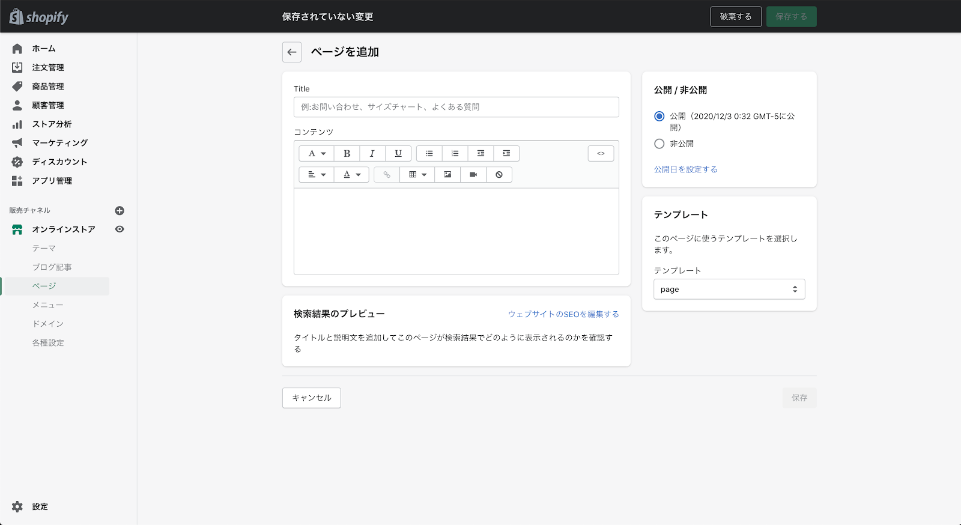Click the eye icon beside オンラインストア
This screenshot has width=961, height=525.
pos(120,229)
